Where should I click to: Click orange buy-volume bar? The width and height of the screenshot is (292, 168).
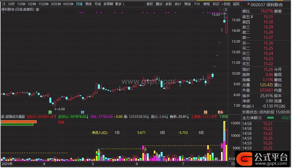19,122
